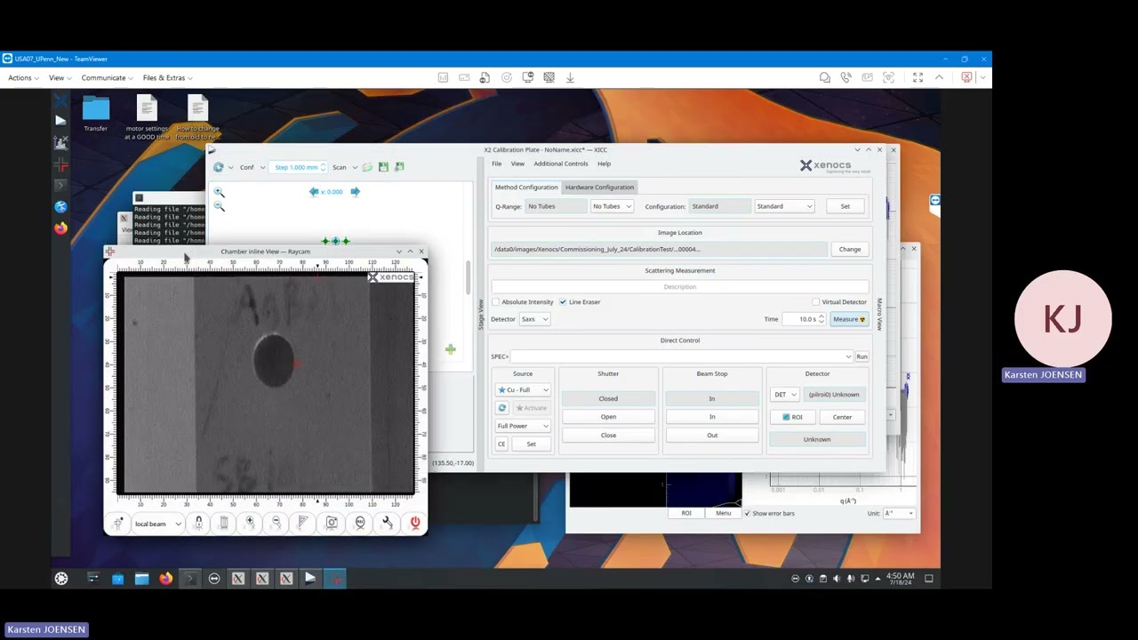Click the TeamViewer fullscreen icon

pyautogui.click(x=918, y=77)
